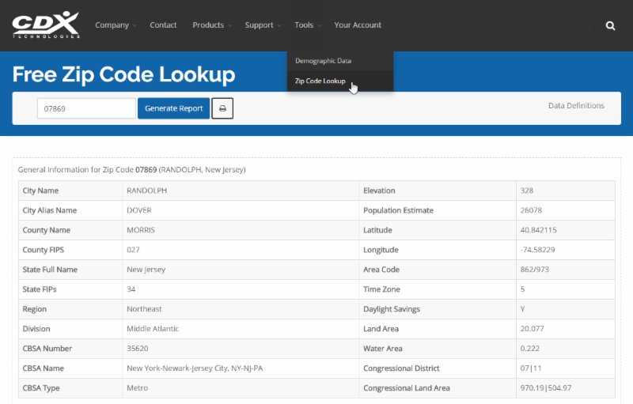Open the Data Definitions link
The width and height of the screenshot is (633, 404).
point(576,105)
